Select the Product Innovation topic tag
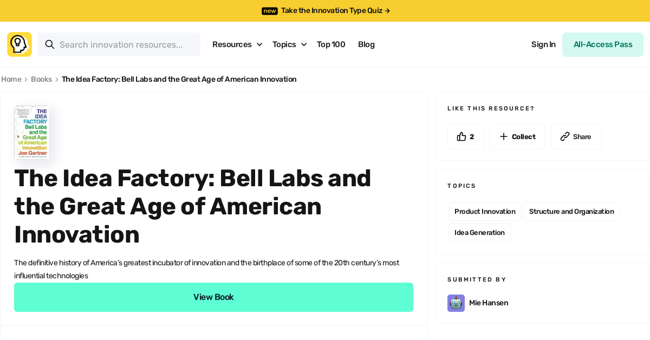The height and width of the screenshot is (340, 650). [x=484, y=211]
